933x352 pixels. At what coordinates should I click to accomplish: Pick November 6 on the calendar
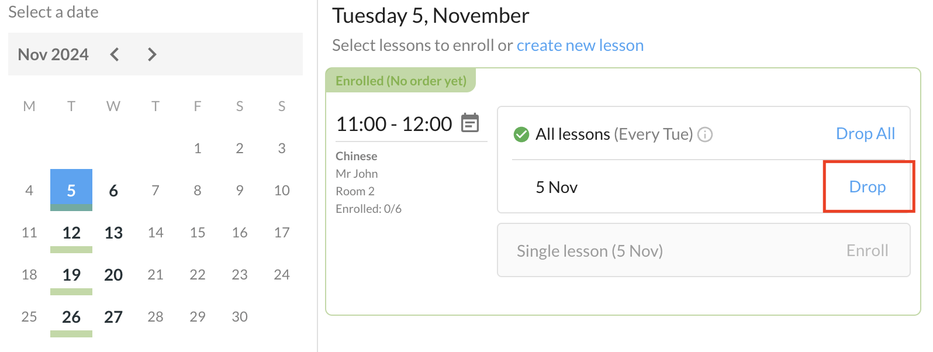(x=113, y=191)
